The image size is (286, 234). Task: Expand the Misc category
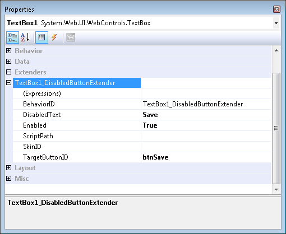pos(9,179)
